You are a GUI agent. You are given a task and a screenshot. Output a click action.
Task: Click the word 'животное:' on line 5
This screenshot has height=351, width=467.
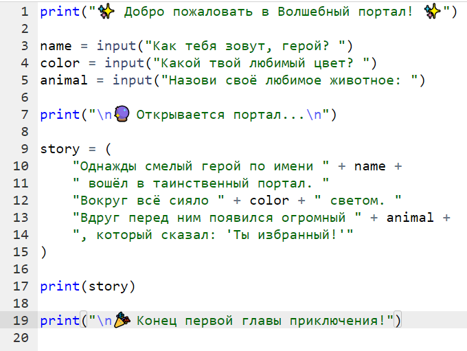[x=365, y=81]
